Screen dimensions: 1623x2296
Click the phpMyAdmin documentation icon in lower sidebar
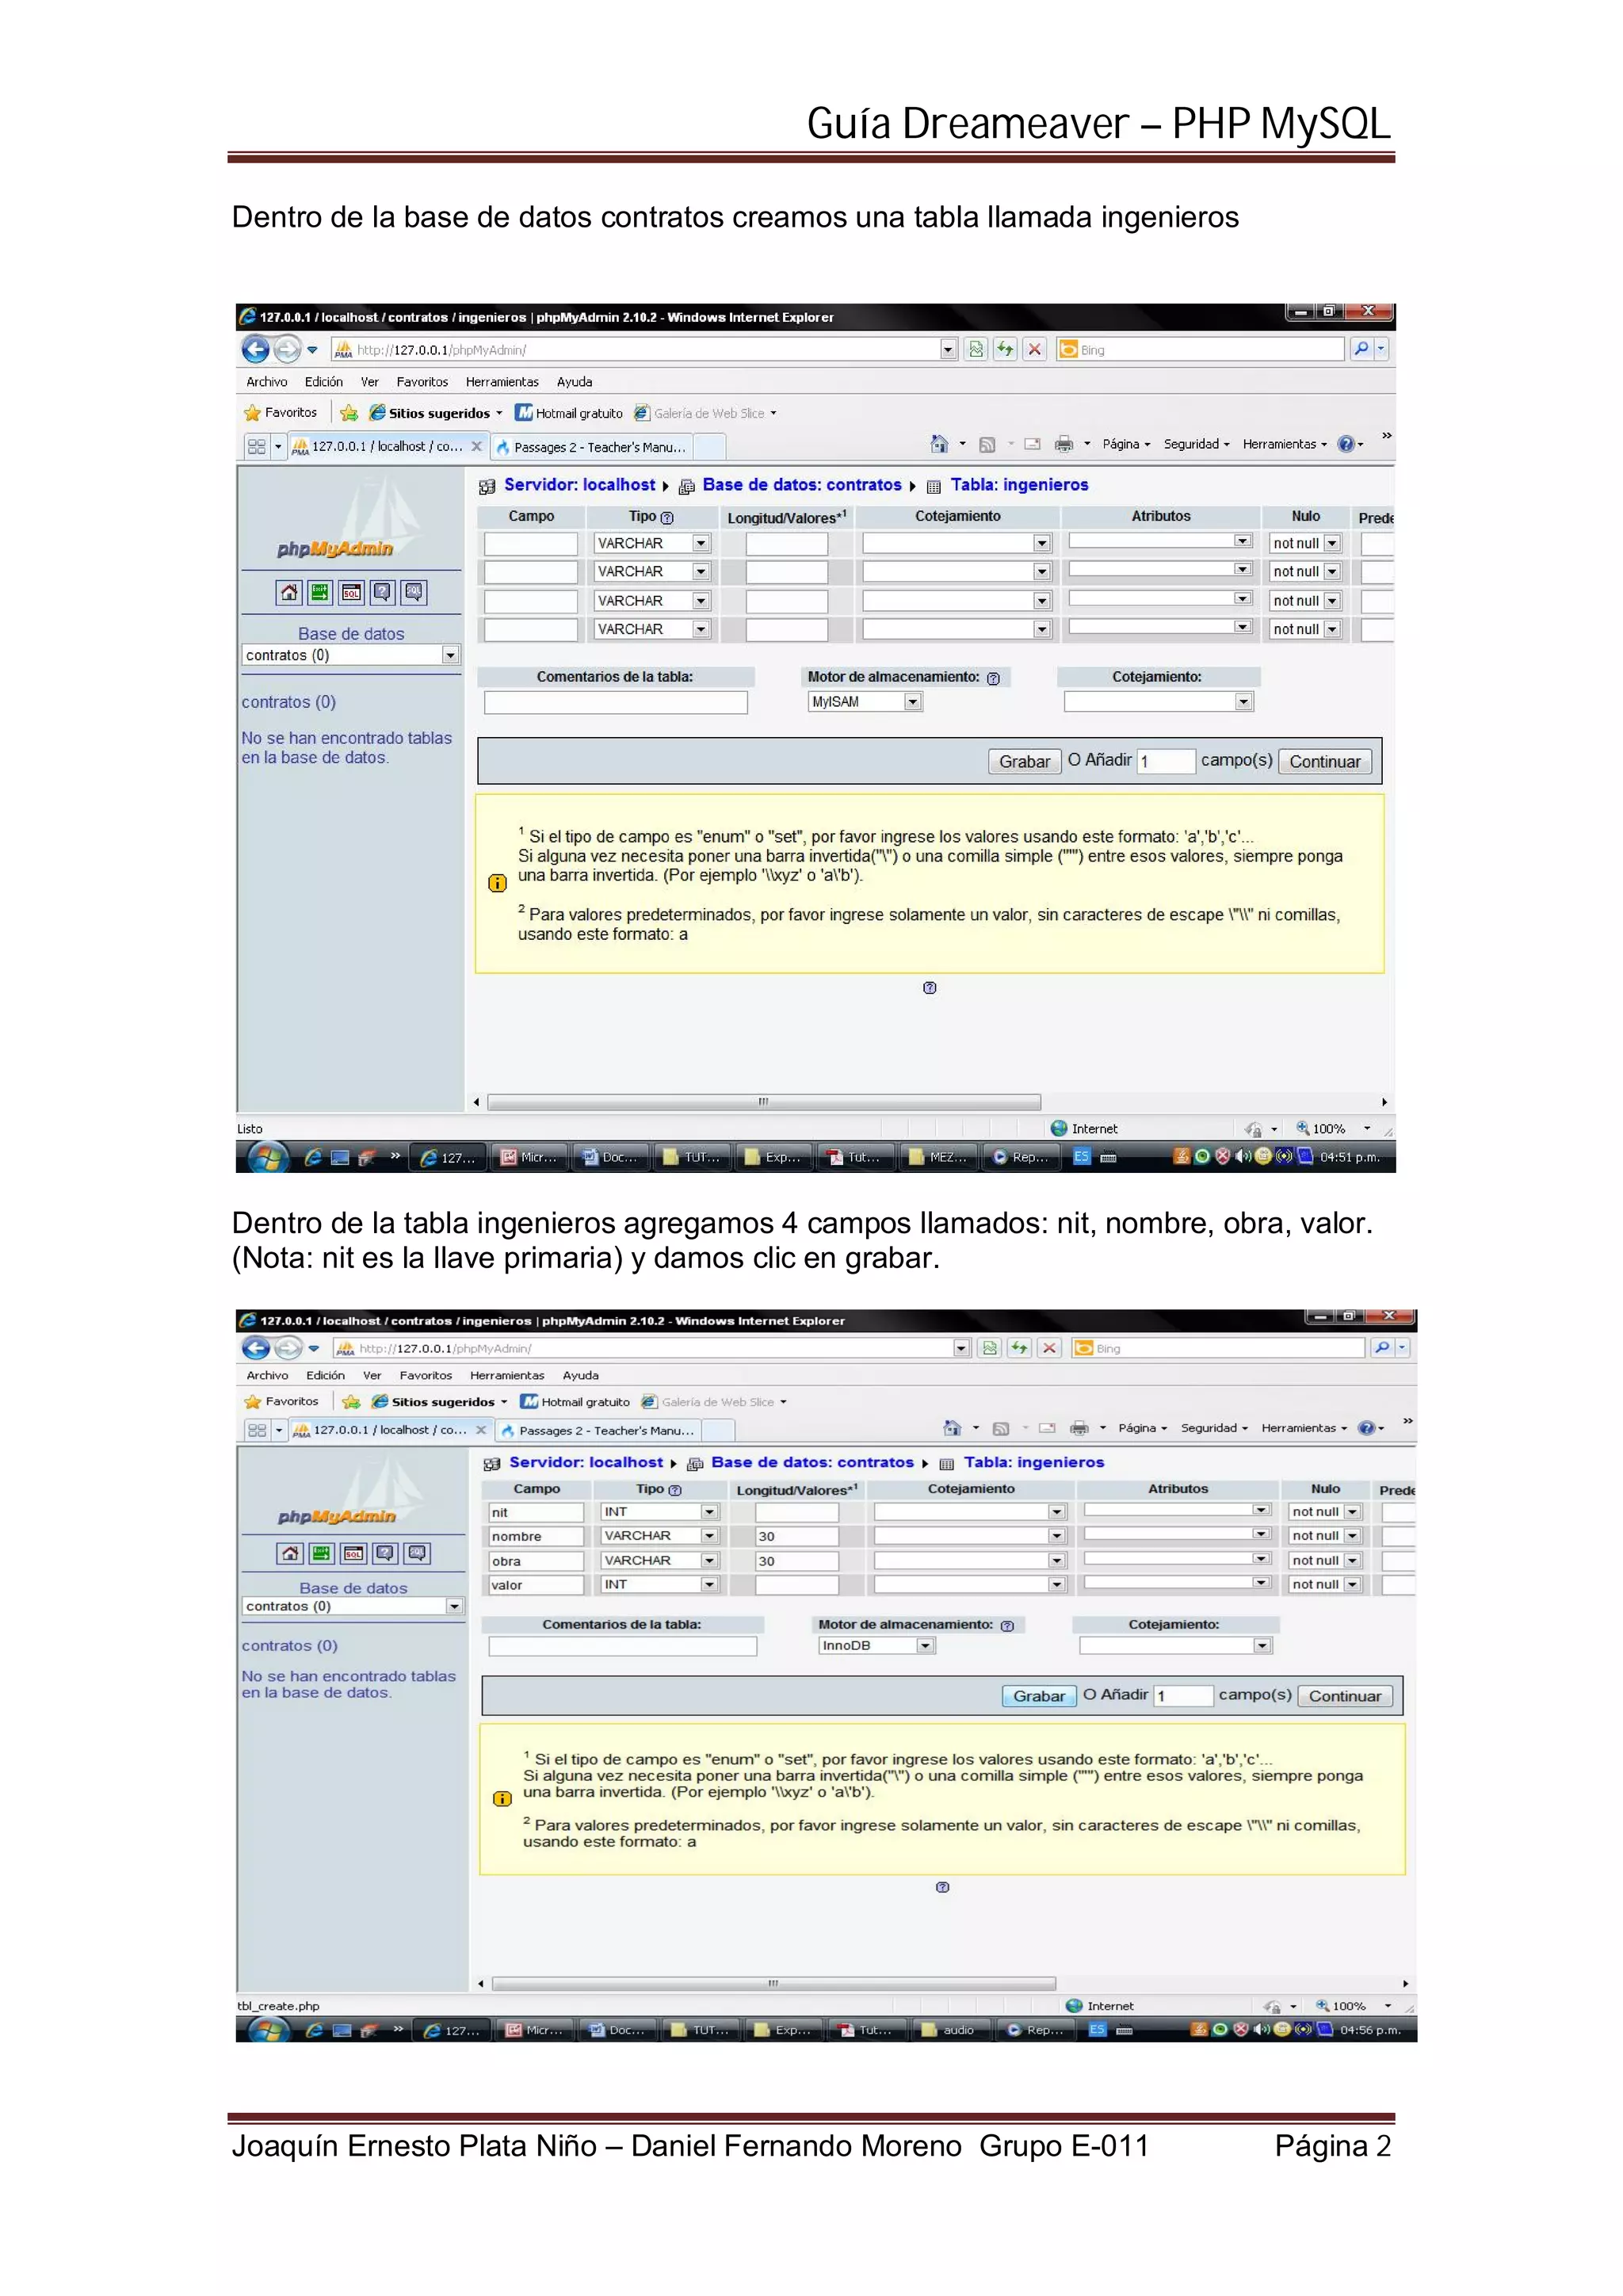pyautogui.click(x=385, y=1553)
